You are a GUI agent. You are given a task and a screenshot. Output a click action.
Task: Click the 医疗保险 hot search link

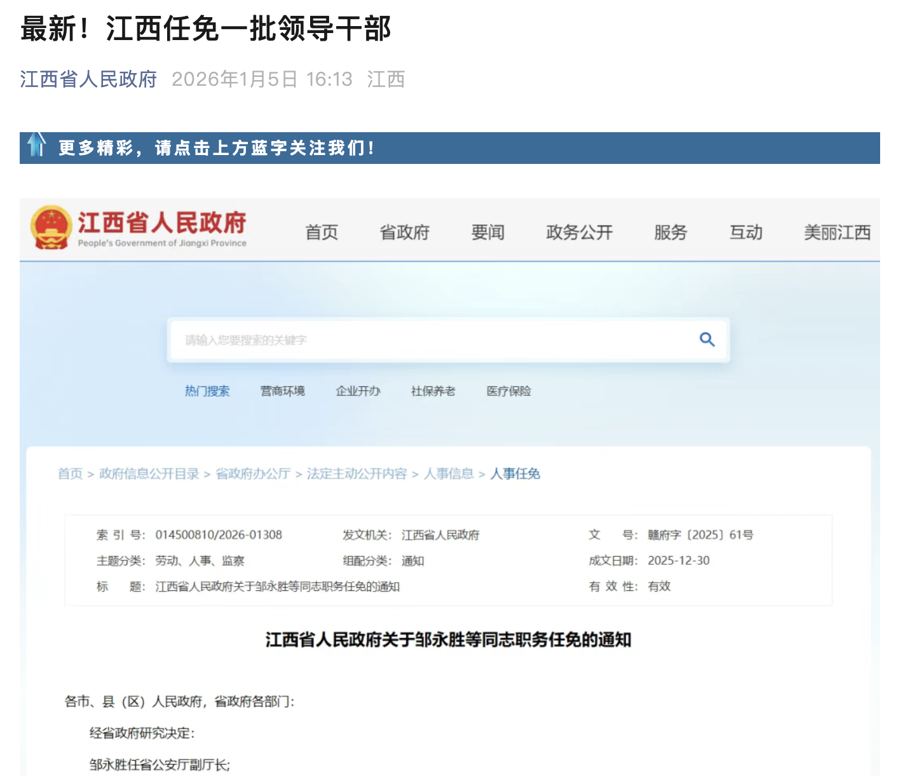pos(508,391)
